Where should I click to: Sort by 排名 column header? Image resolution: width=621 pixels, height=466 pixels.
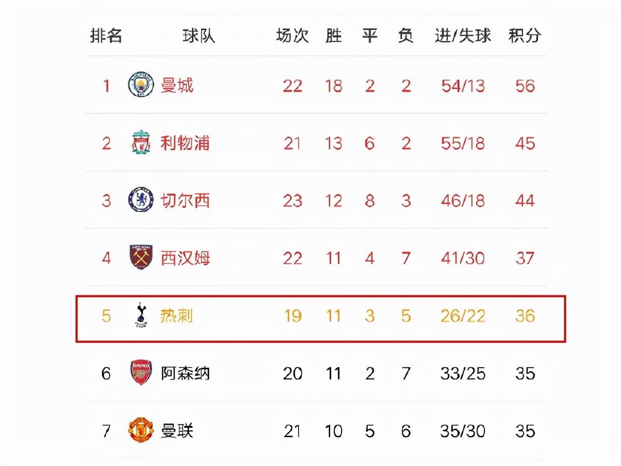[x=106, y=36]
